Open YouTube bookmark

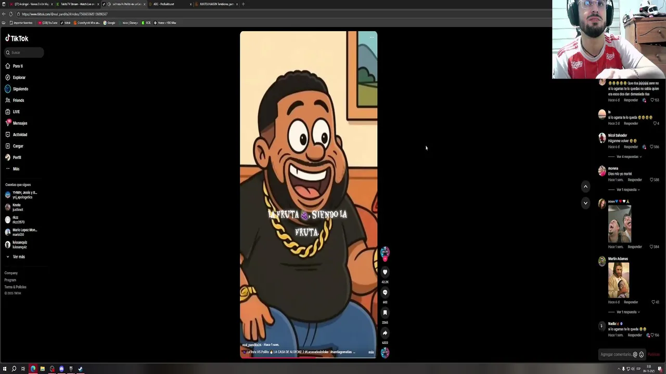[x=48, y=23]
